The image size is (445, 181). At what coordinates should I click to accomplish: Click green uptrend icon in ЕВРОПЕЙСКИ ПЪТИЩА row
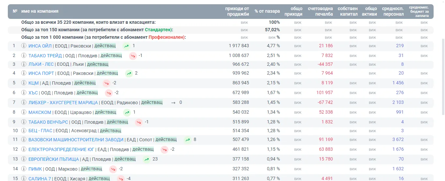click(x=147, y=159)
